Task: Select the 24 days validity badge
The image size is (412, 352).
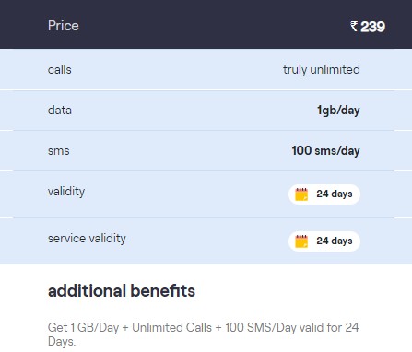Action: pyautogui.click(x=324, y=194)
